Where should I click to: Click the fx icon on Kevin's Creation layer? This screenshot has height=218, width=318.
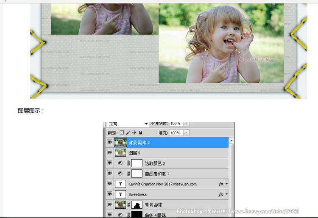coord(220,184)
